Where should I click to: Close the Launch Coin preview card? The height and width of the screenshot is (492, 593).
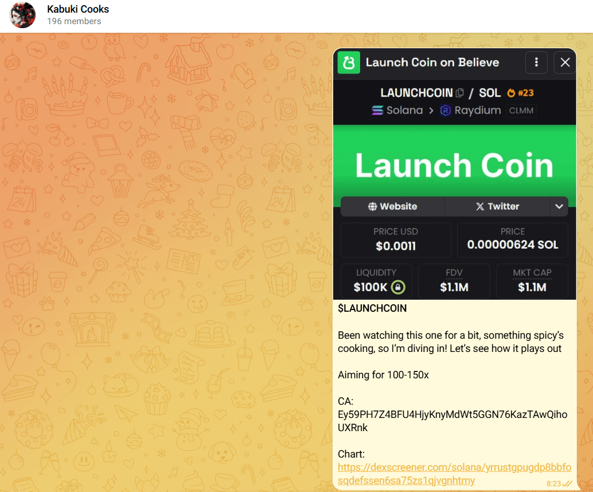[565, 63]
